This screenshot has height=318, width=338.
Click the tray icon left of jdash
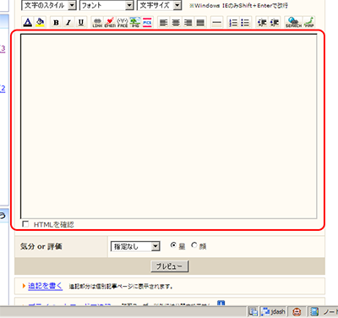click(253, 312)
